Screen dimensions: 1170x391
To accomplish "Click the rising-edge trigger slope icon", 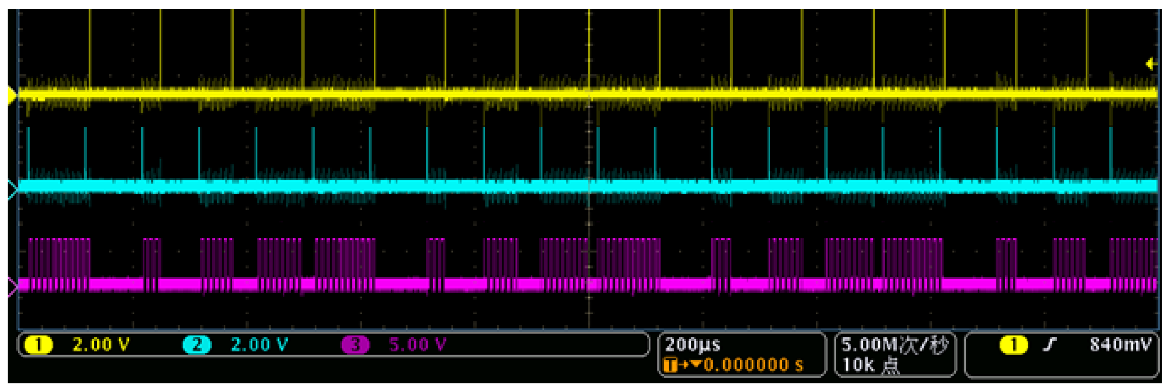I will pos(1049,345).
